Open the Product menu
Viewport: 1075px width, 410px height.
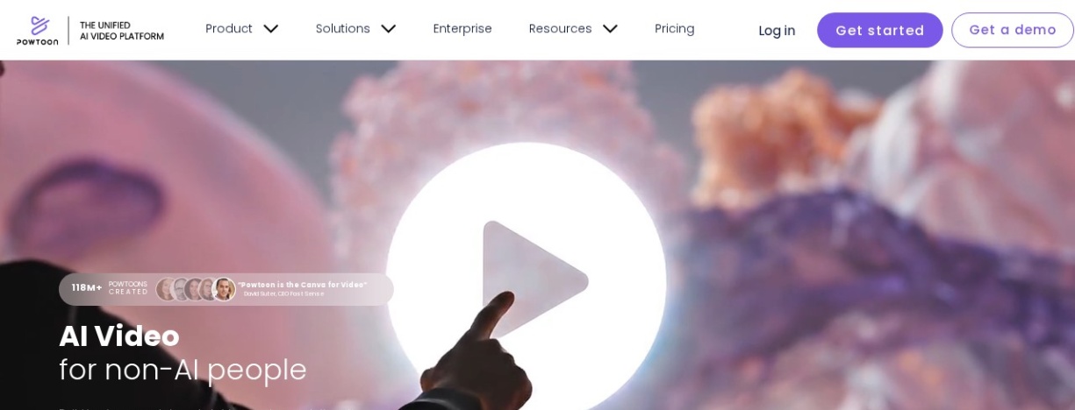pos(229,29)
